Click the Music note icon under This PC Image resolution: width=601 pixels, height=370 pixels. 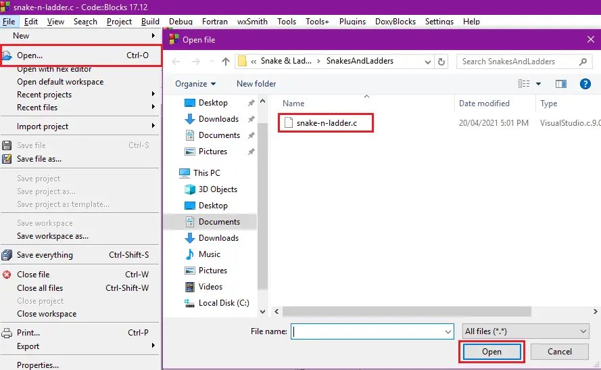[190, 254]
